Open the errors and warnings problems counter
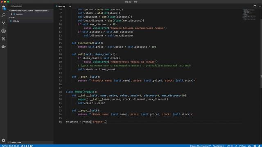This screenshot has width=262, height=147. pyautogui.click(x=27, y=146)
